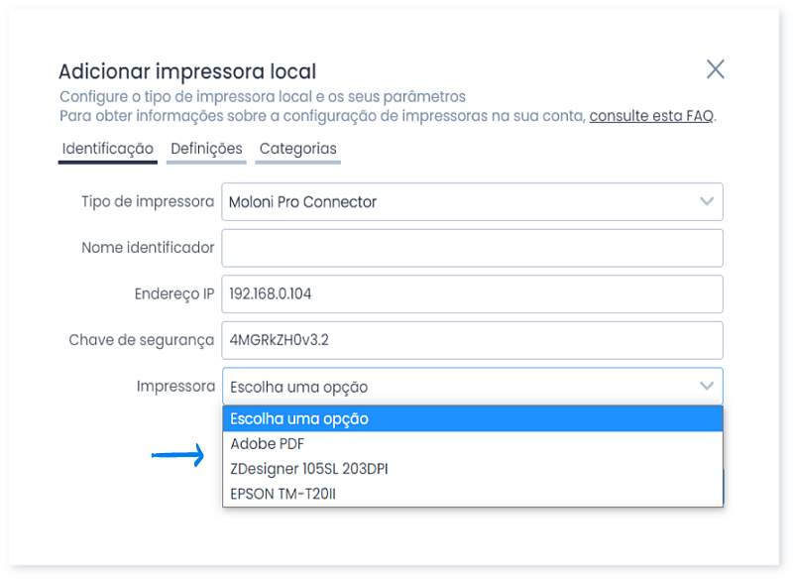Focus the empty Nome identificador field
Image resolution: width=793 pixels, height=579 pixels.
click(x=472, y=248)
